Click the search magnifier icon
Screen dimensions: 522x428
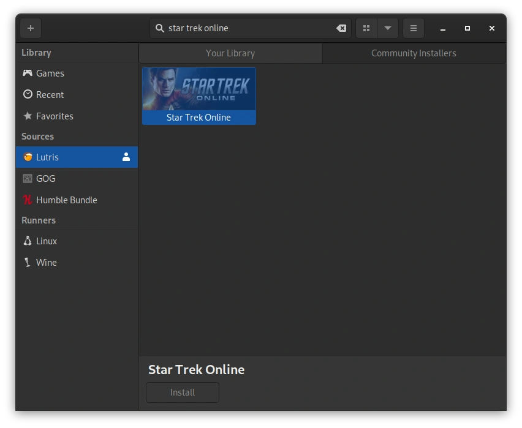tap(160, 28)
